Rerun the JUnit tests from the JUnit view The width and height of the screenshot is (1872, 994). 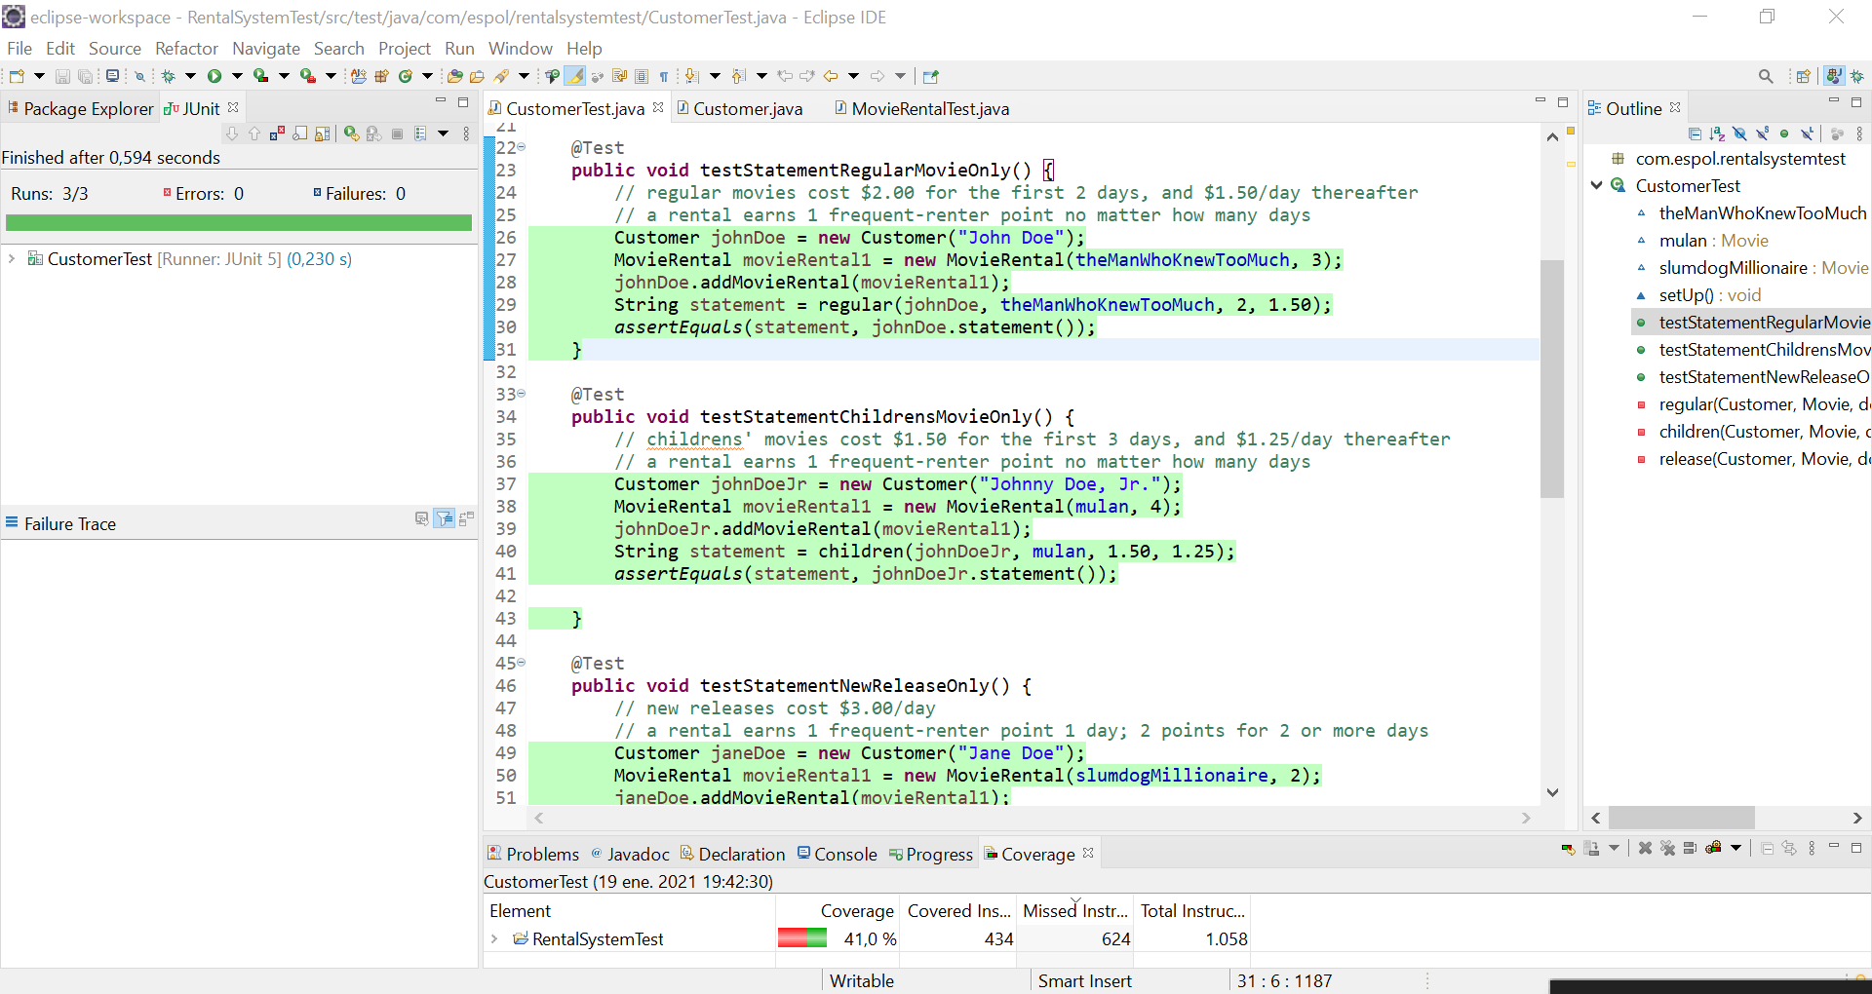(352, 134)
